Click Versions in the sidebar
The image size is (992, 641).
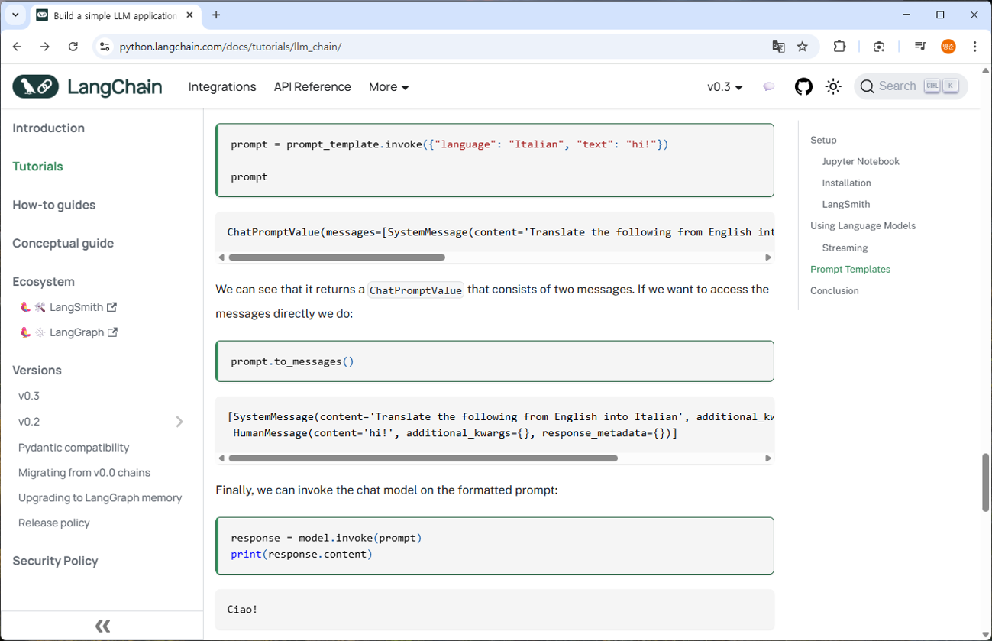pyautogui.click(x=37, y=370)
